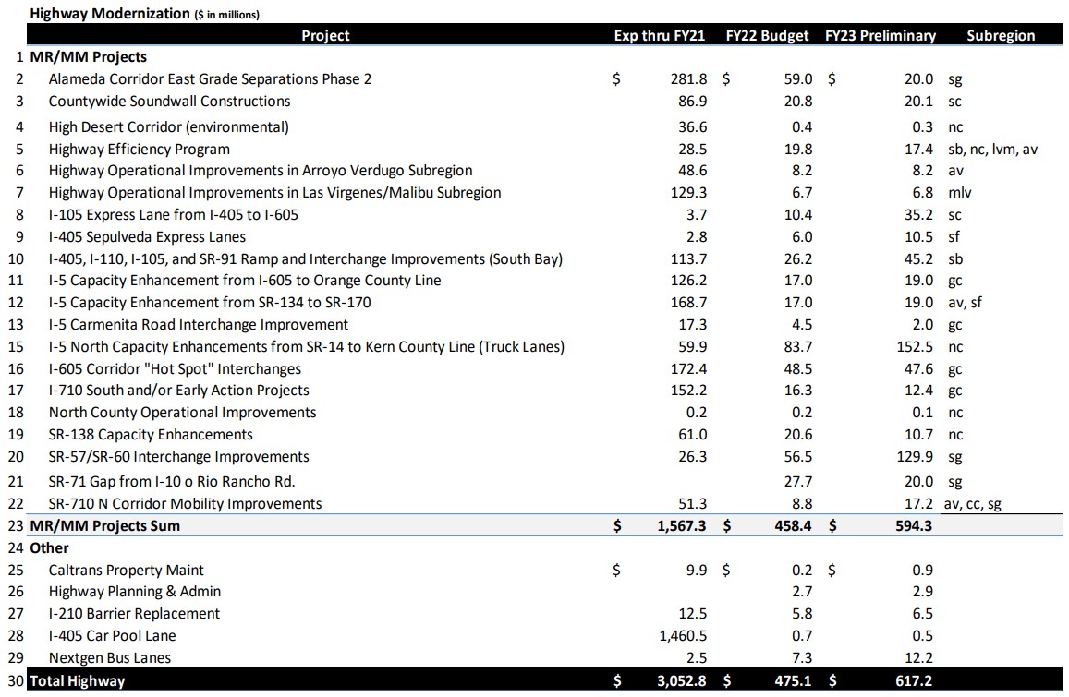
Task: Select the Total Highway row label
Action: point(77,681)
